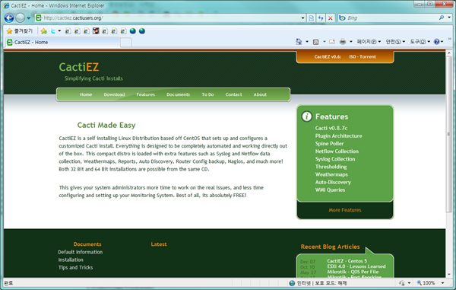Image resolution: width=456 pixels, height=290 pixels.
Task: Refresh the page with the blue arrows icon
Action: click(321, 18)
